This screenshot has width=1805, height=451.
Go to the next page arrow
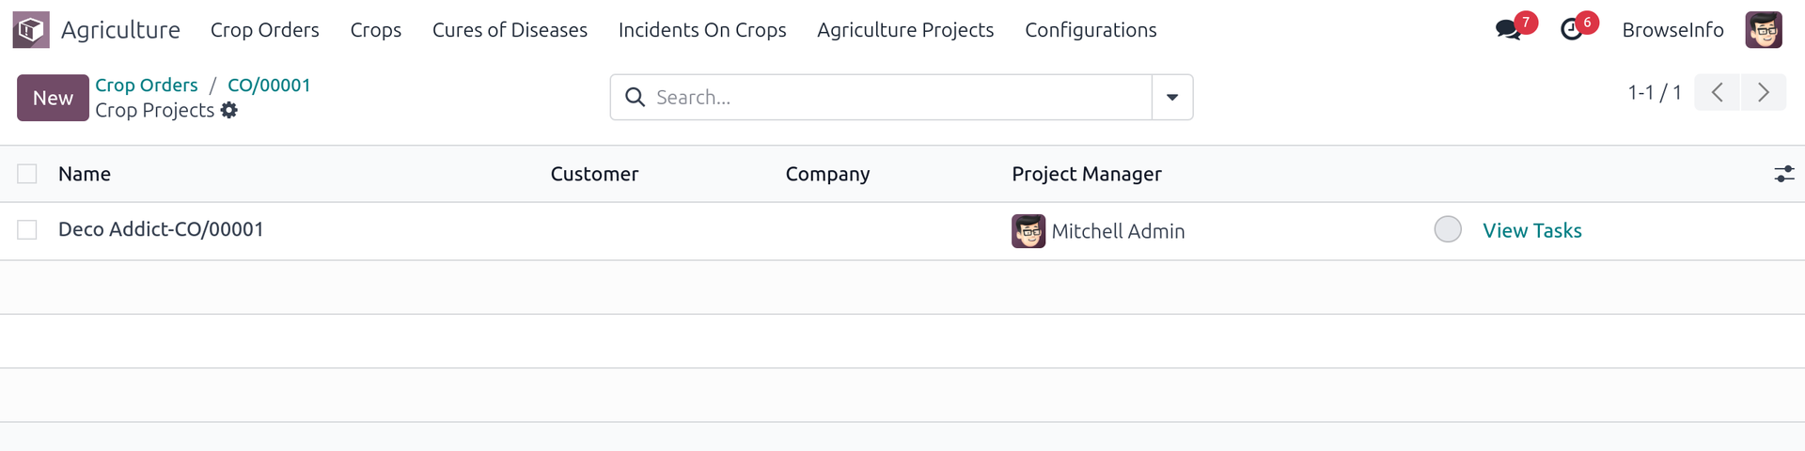tap(1763, 92)
